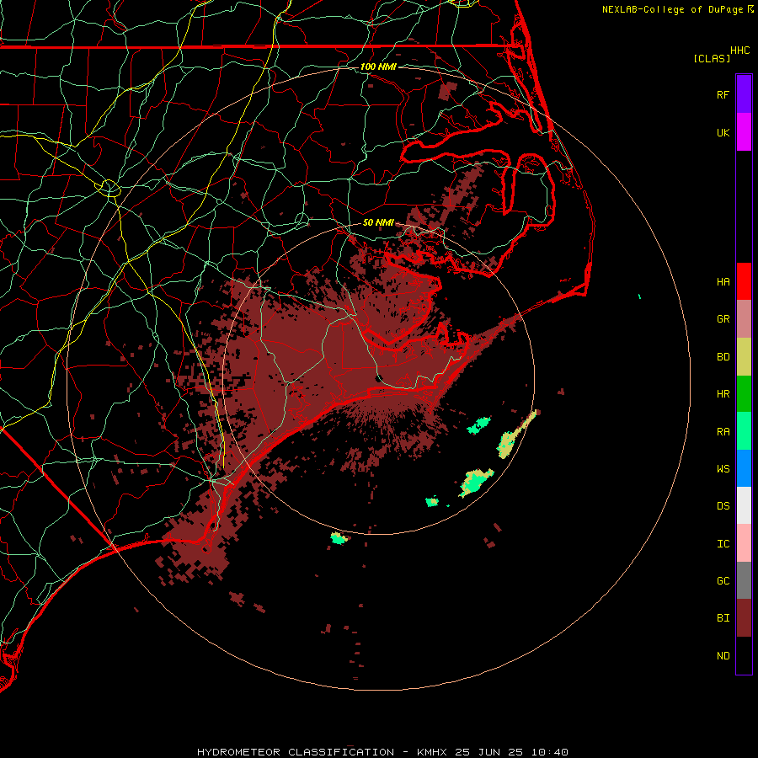Viewport: 758px width, 758px height.
Task: Click the brown BI legend swatch
Action: pos(744,618)
